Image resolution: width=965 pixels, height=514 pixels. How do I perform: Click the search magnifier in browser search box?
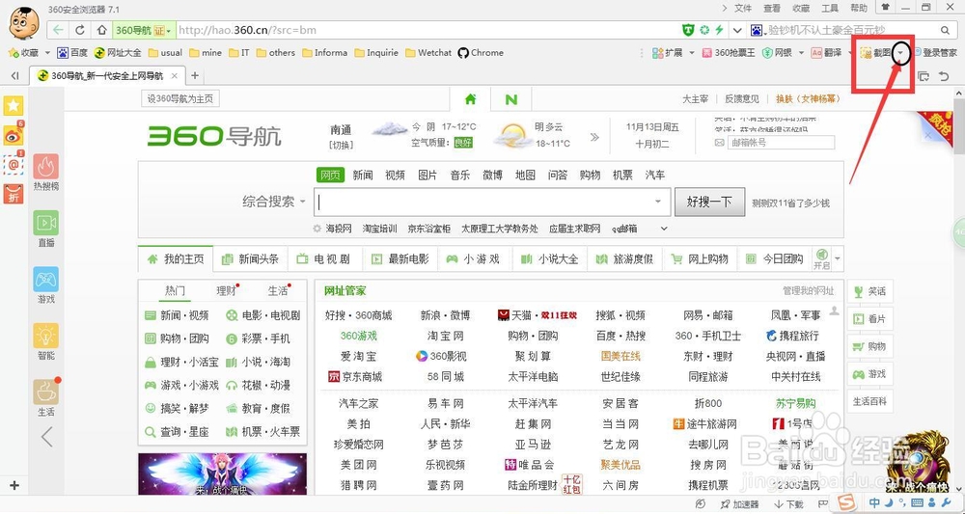coord(946,30)
